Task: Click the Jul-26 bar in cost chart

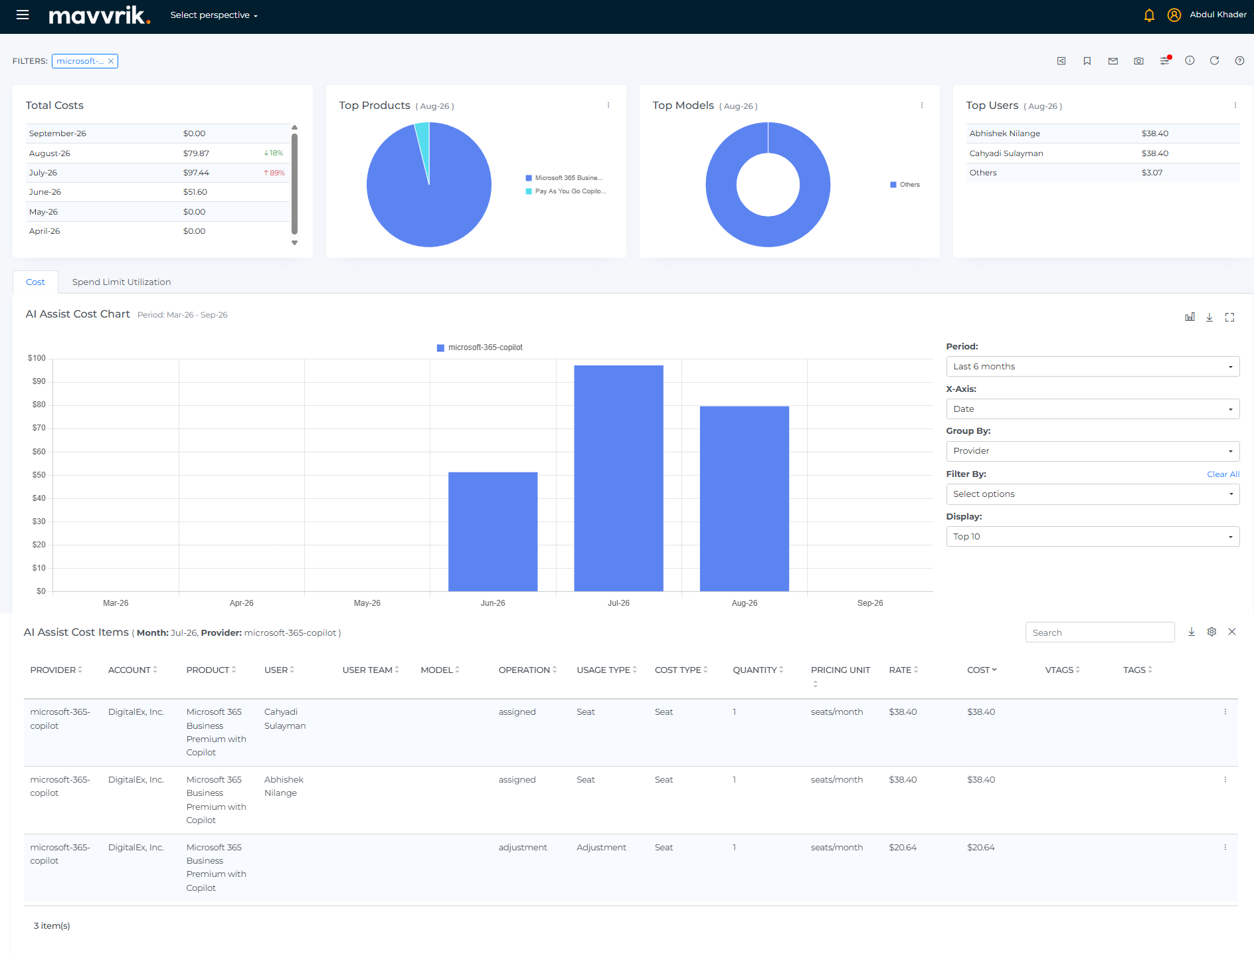Action: click(618, 478)
